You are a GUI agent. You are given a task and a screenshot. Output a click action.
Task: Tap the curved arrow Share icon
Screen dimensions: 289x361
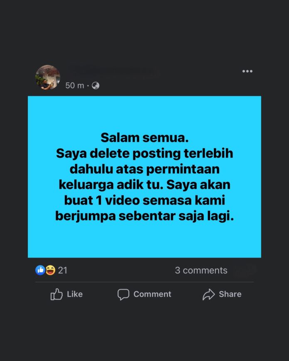(x=208, y=295)
